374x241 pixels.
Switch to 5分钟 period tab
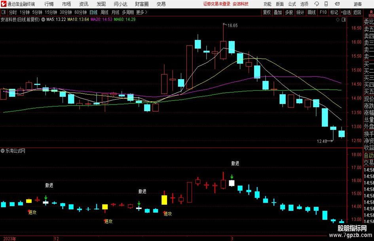click(37, 12)
